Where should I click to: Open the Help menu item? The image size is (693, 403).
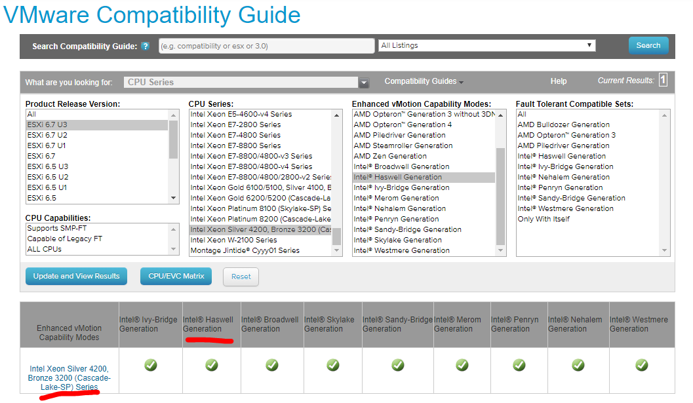(558, 81)
